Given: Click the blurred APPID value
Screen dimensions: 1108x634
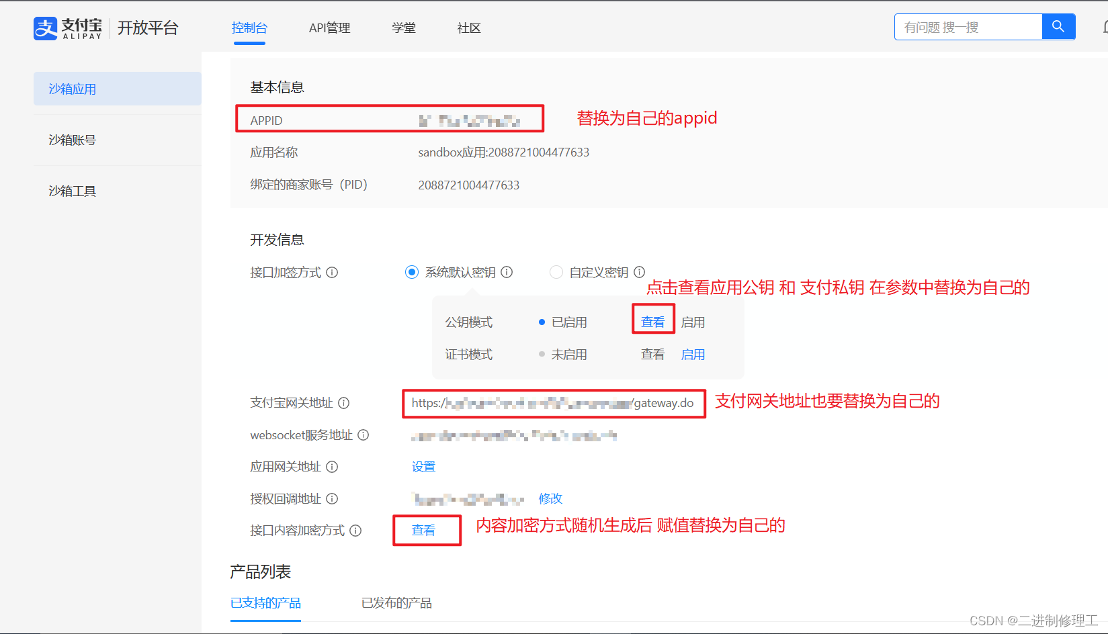Looking at the screenshot, I should (469, 121).
